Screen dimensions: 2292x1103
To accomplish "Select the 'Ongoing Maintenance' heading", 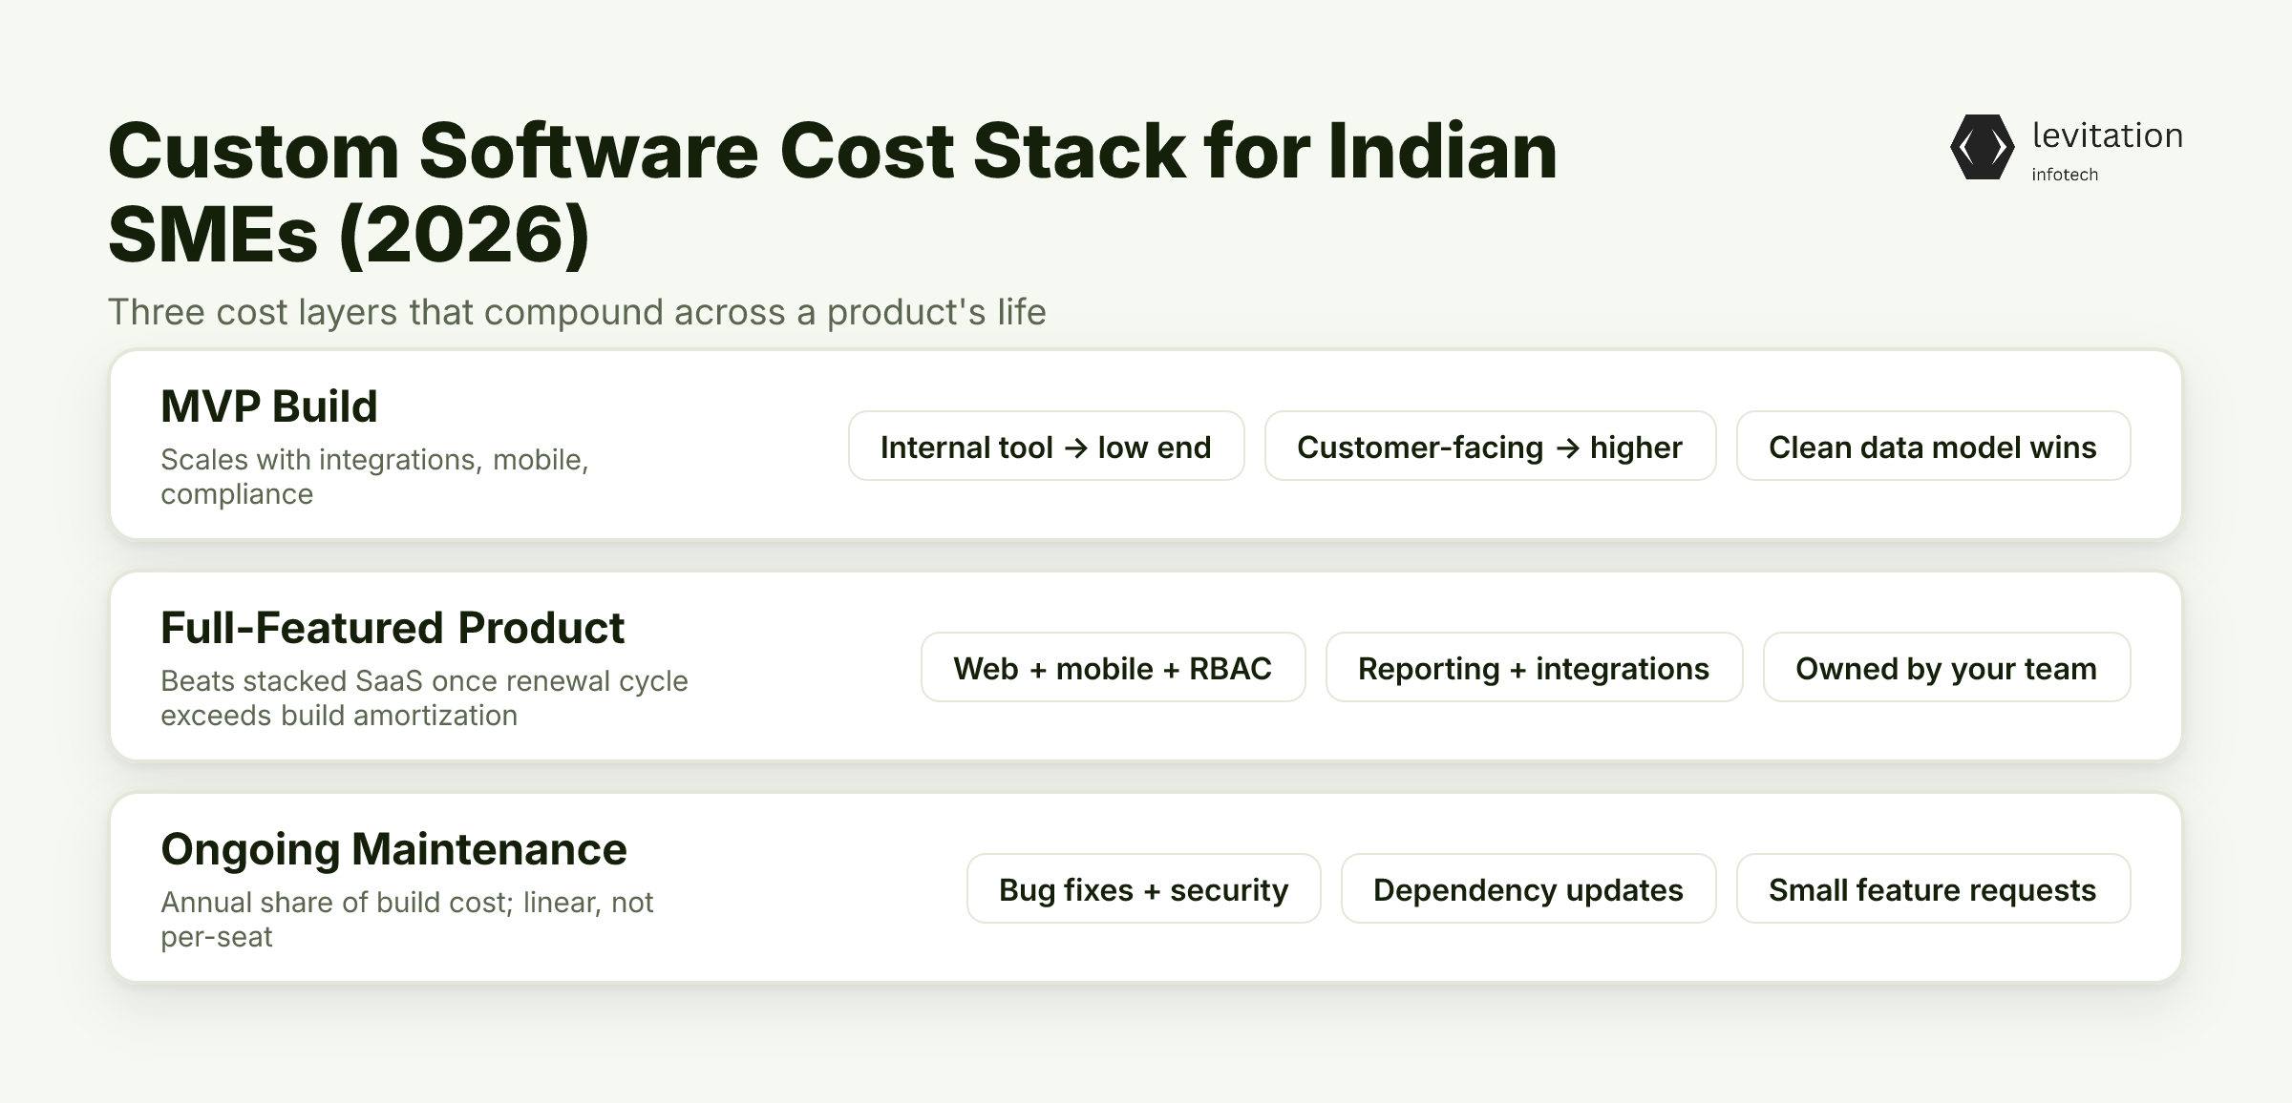I will point(393,849).
